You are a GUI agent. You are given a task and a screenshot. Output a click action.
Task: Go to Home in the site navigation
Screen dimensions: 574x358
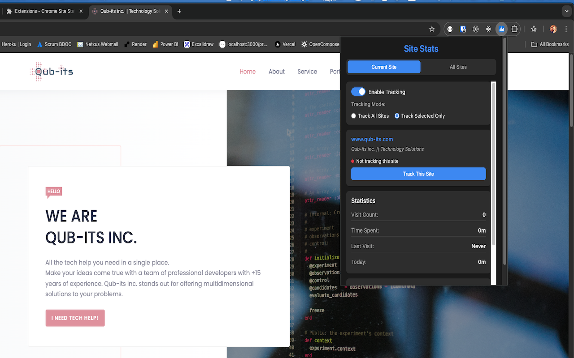[x=248, y=72]
